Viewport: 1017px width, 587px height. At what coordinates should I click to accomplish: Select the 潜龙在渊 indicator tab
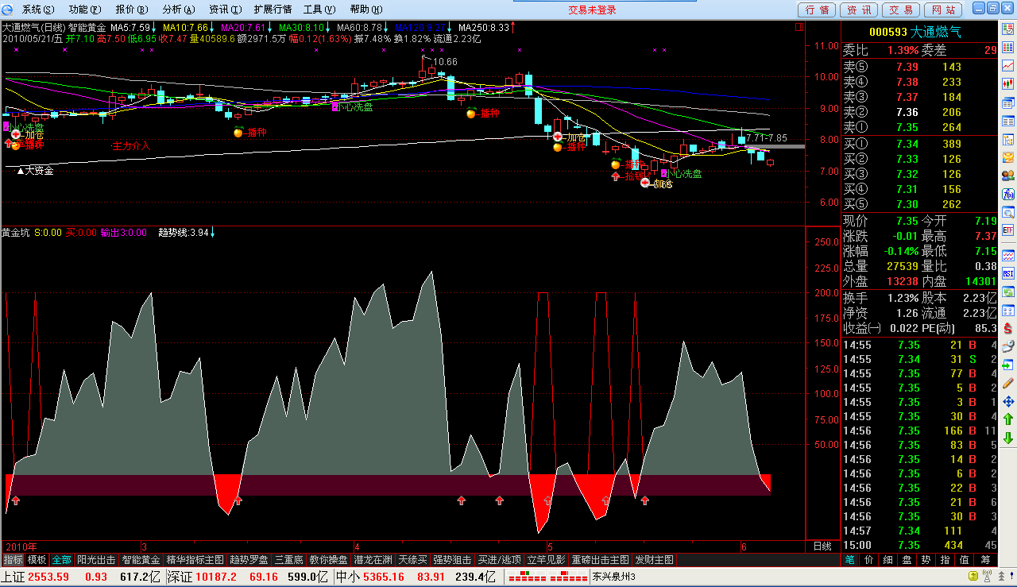pyautogui.click(x=373, y=560)
